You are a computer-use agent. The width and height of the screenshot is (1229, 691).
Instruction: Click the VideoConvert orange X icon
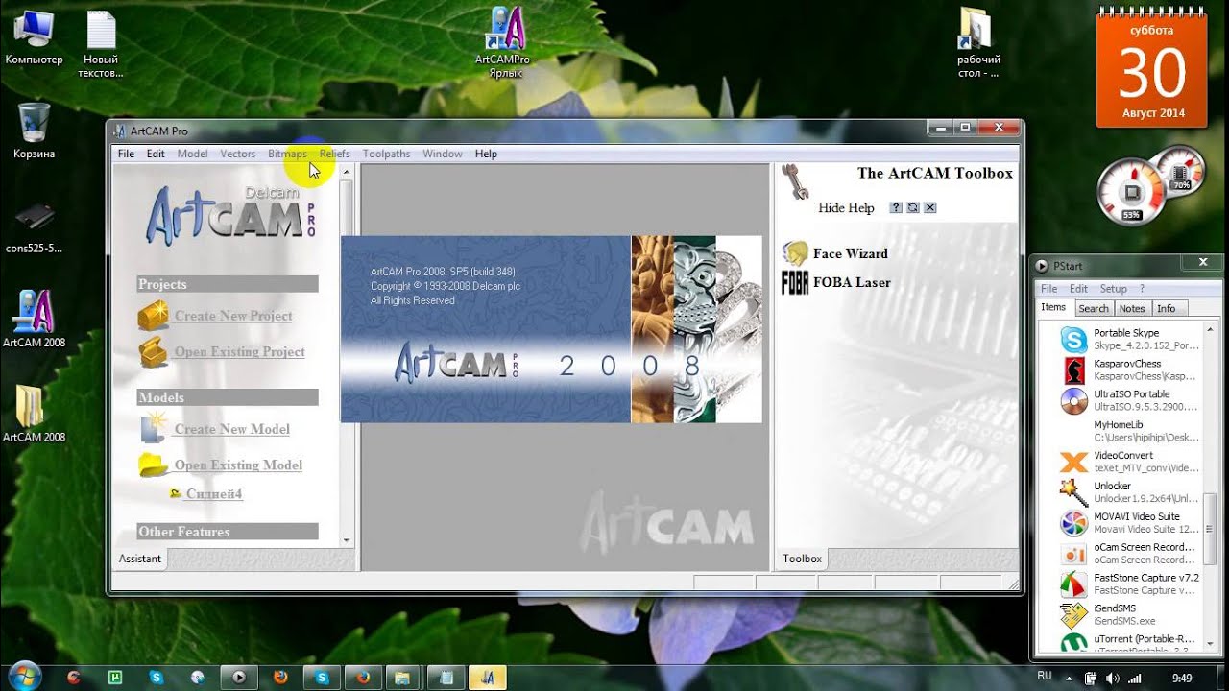tap(1073, 462)
